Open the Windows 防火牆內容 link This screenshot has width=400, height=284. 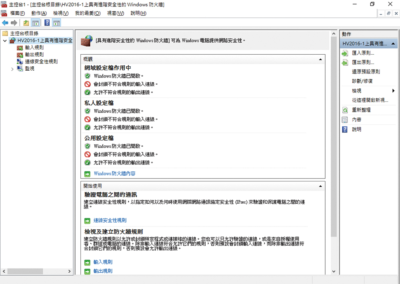click(x=114, y=174)
